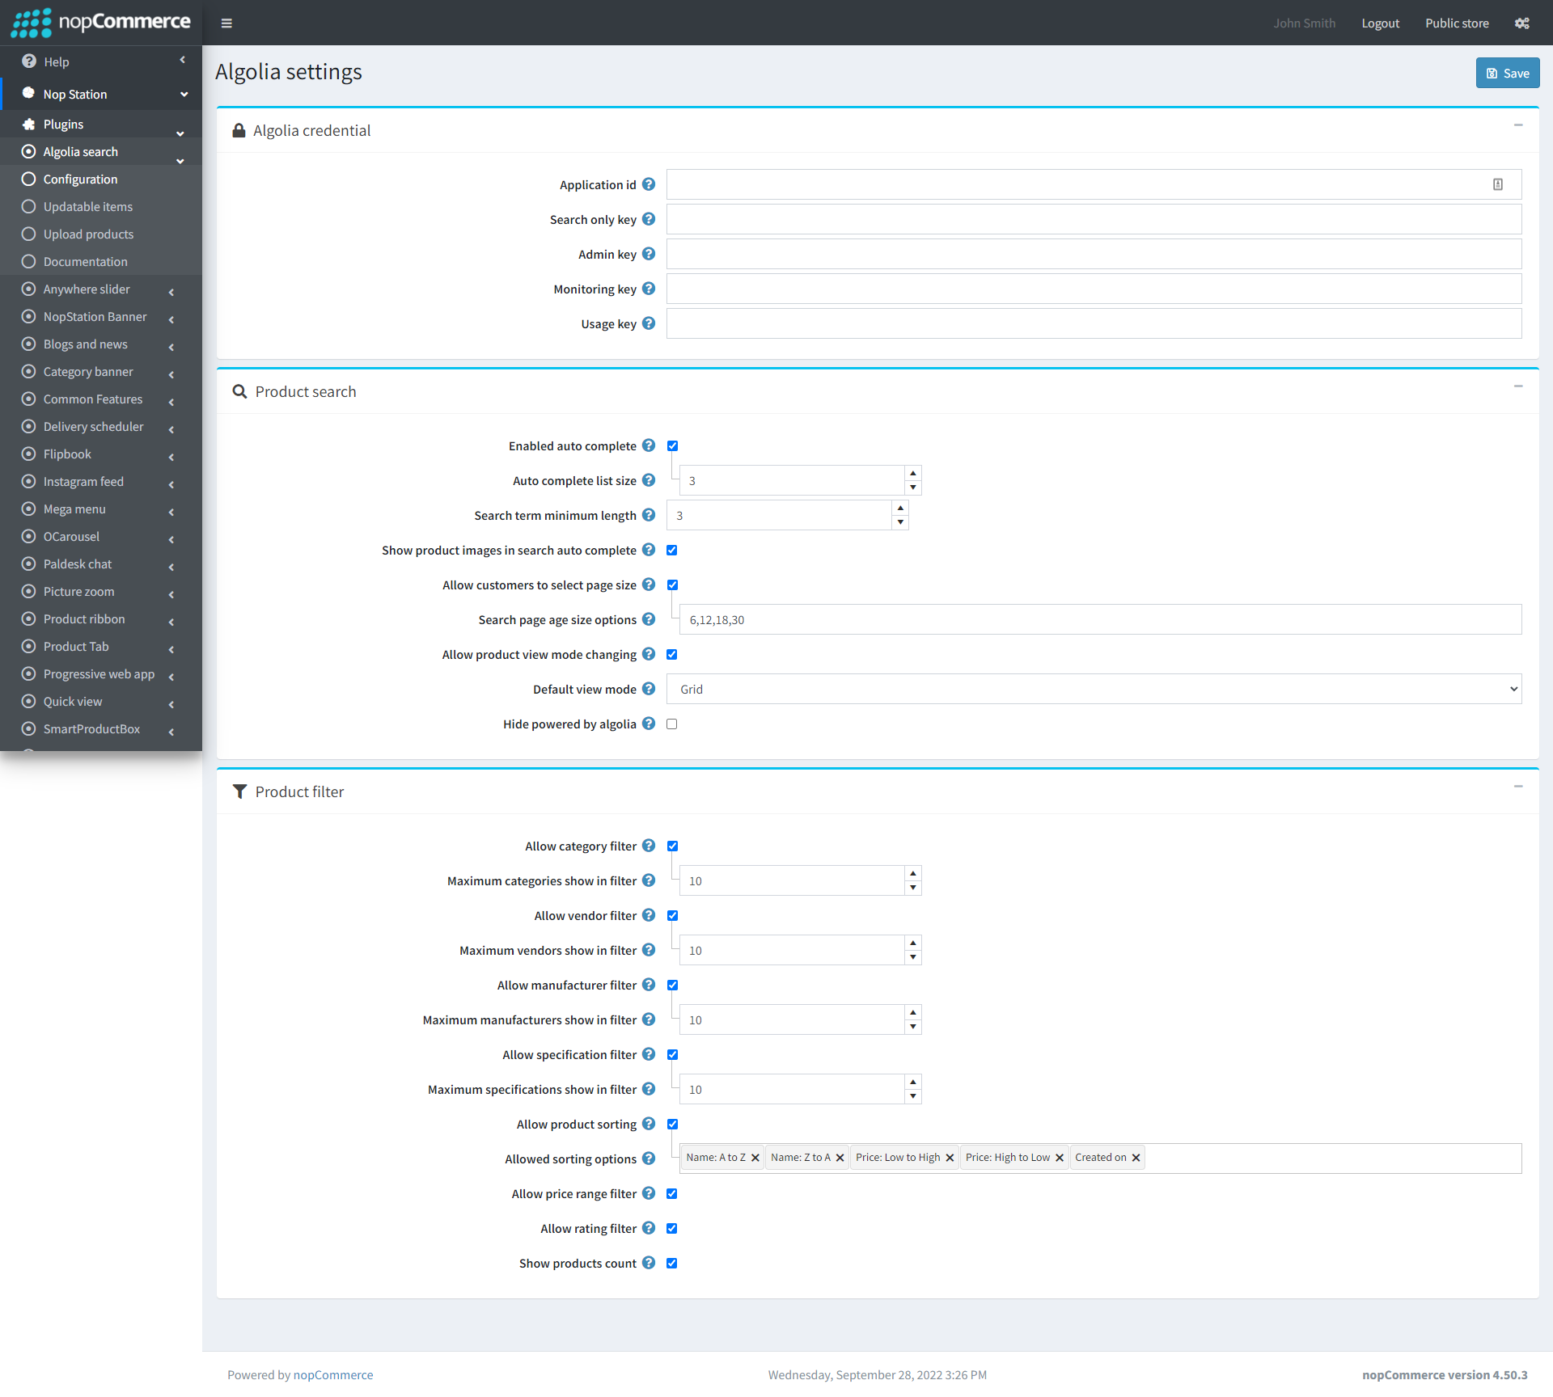Click help icon next to Search only key
This screenshot has height=1397, width=1553.
click(649, 219)
